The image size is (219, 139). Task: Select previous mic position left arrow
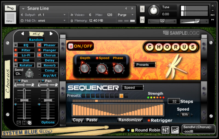pyautogui.click(x=23, y=34)
